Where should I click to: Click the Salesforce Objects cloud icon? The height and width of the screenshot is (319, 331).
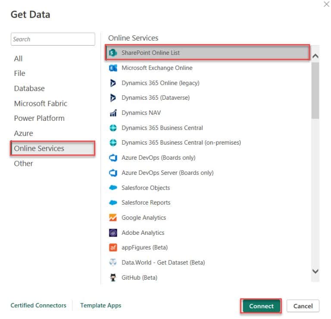coord(113,187)
